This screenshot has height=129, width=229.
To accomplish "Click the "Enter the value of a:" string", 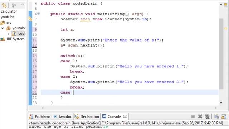I will coord(131,40).
